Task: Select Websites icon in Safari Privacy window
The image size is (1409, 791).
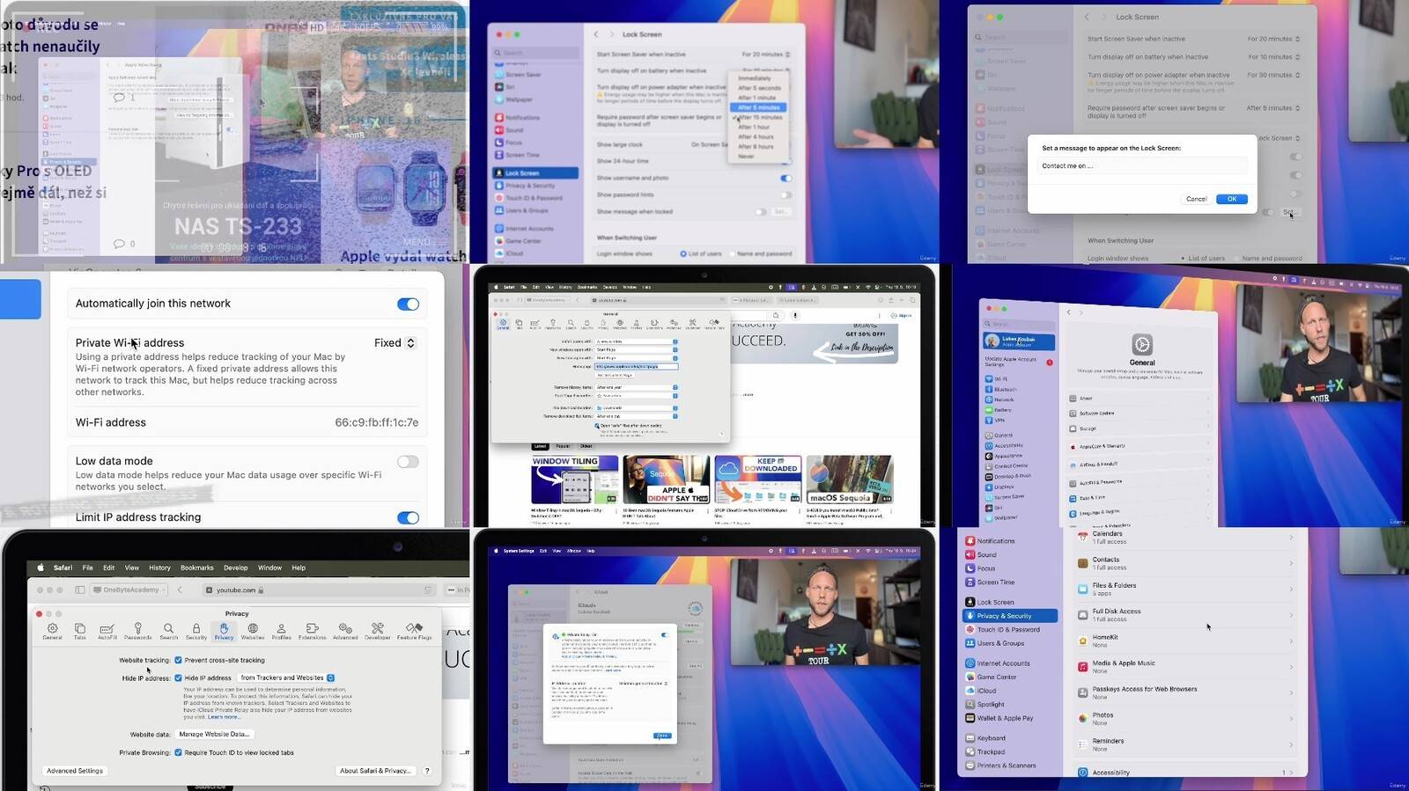Action: click(253, 631)
